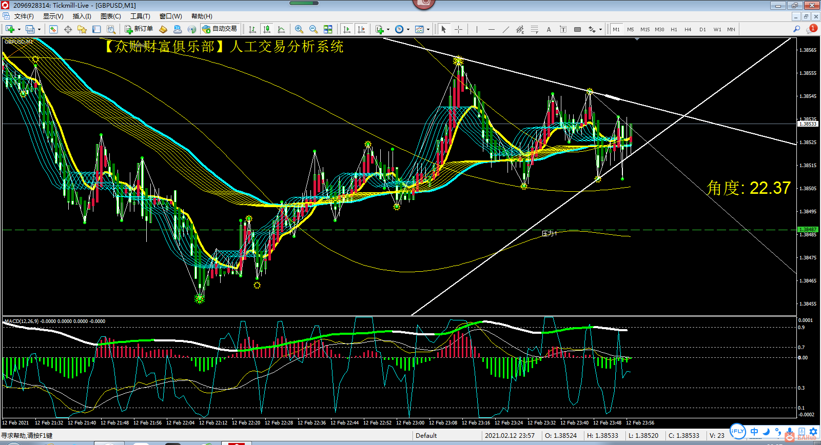The image size is (821, 445).
Task: Toggle the 中 Chinese input mode
Action: (754, 432)
